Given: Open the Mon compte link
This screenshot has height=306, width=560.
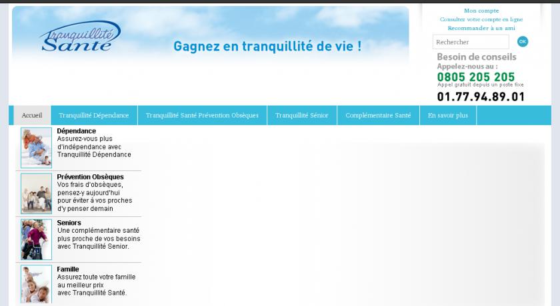Looking at the screenshot, I should click(x=481, y=11).
